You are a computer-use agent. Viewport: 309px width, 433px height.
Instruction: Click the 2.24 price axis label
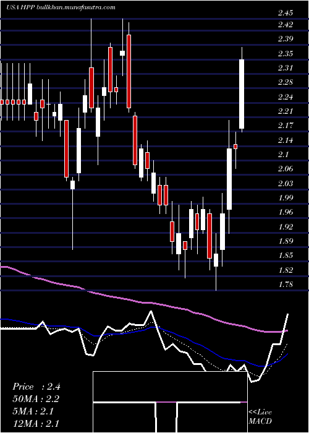click(286, 97)
